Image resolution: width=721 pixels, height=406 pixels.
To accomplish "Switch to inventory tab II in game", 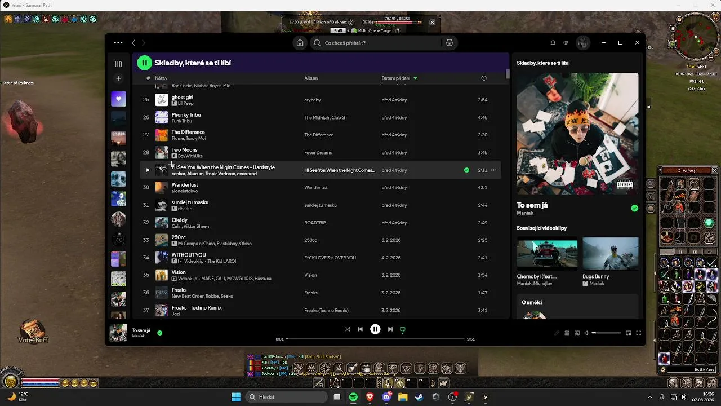I will coord(680,252).
